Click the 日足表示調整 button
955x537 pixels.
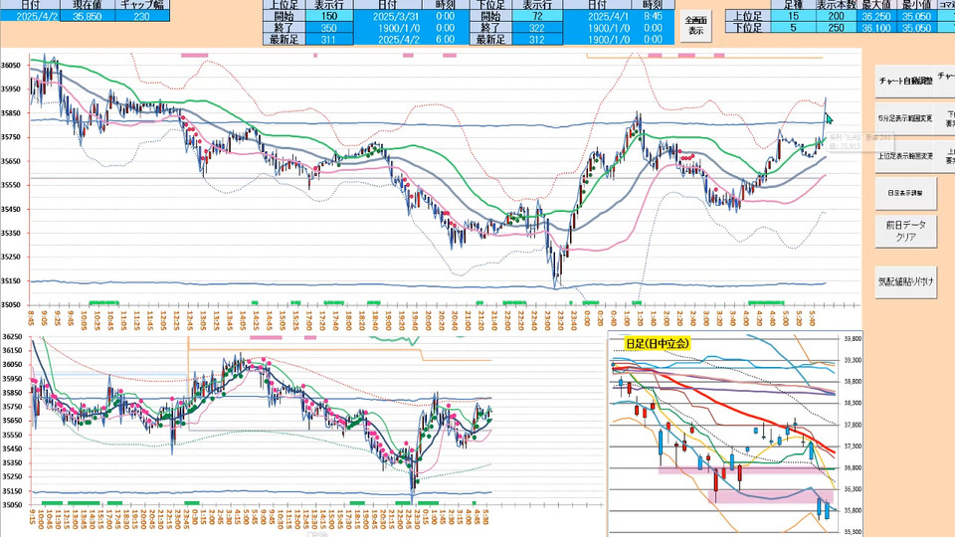904,191
